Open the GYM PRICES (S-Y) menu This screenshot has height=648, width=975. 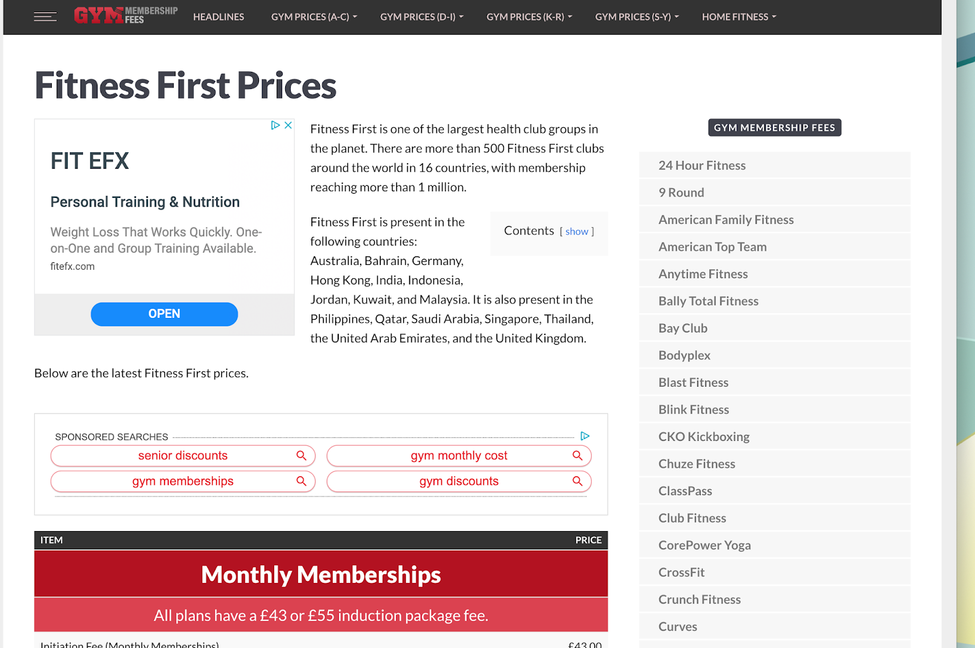tap(636, 16)
